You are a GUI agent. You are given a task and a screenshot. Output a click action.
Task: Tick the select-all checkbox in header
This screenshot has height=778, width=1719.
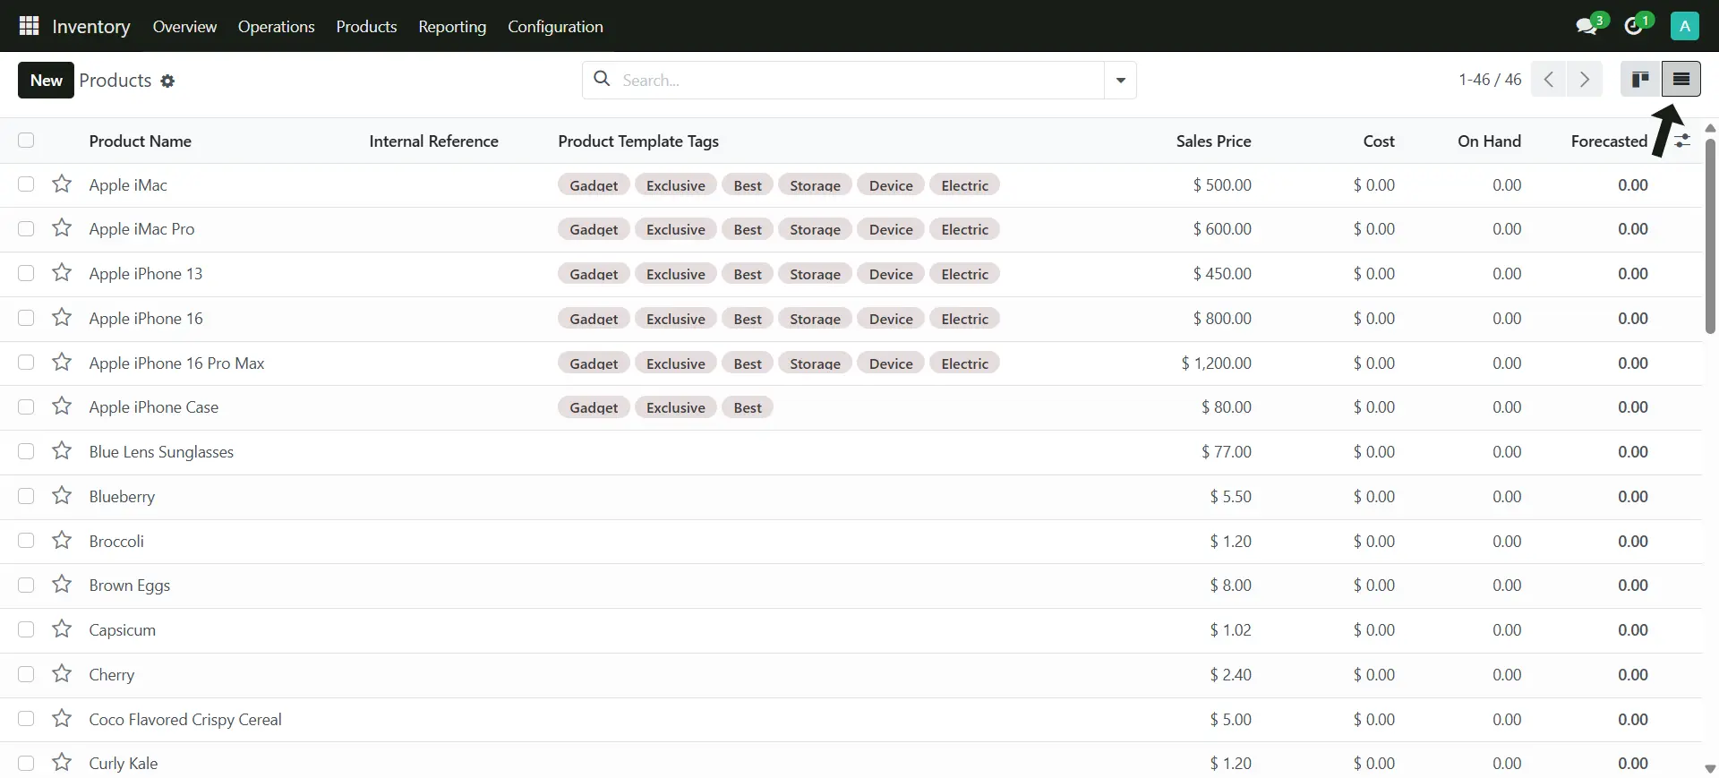point(26,141)
